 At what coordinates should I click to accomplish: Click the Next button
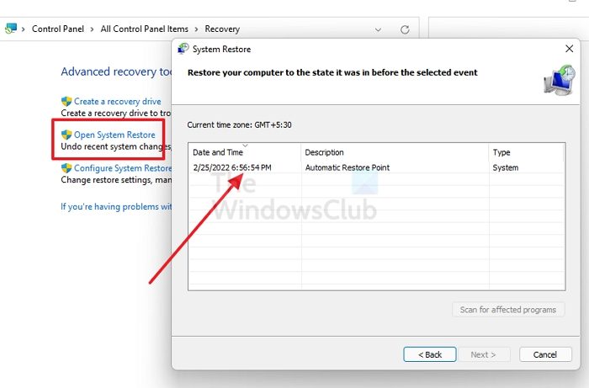(x=483, y=354)
